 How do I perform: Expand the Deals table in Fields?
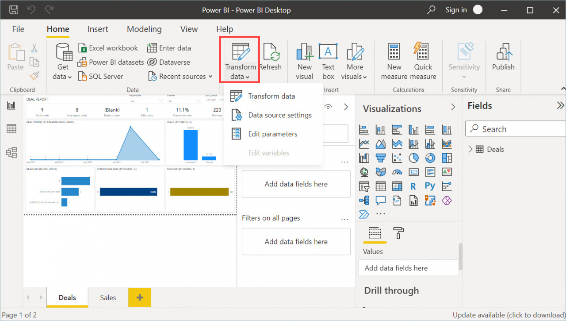(x=472, y=149)
